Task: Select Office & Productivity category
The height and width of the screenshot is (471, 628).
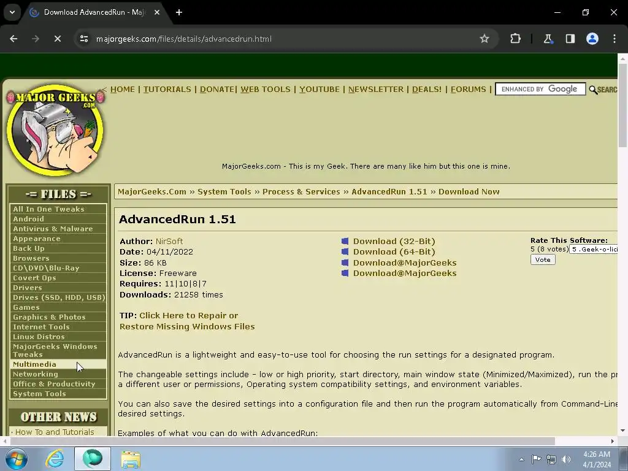Action: pos(58,384)
